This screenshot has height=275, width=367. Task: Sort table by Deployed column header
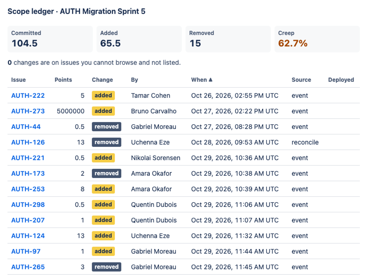click(x=341, y=80)
